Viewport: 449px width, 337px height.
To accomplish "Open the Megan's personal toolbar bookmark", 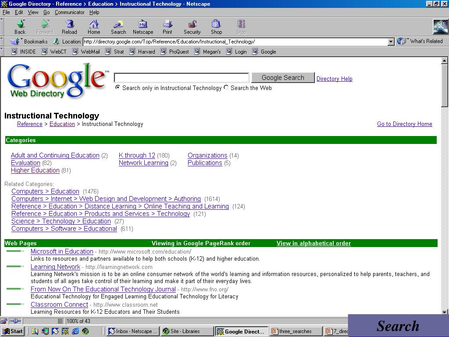I will tap(207, 52).
